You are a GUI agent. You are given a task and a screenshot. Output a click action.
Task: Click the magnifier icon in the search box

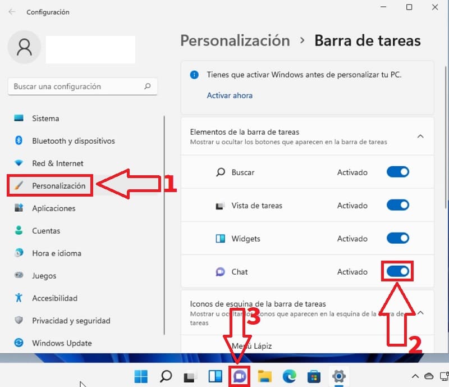click(148, 86)
